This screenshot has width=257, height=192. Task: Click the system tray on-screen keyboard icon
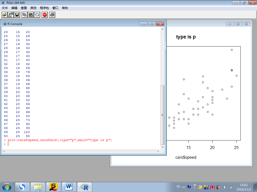[184, 187]
